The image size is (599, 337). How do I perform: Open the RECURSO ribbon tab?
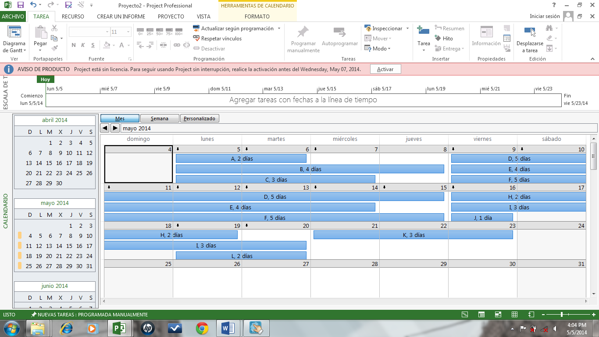coord(73,17)
